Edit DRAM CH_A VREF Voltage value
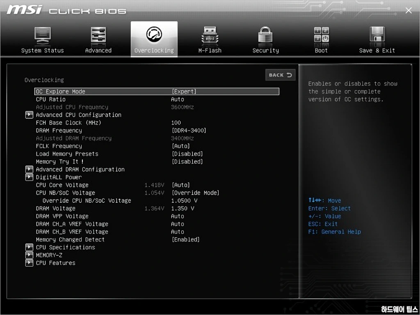This screenshot has width=420, height=315. 177,224
